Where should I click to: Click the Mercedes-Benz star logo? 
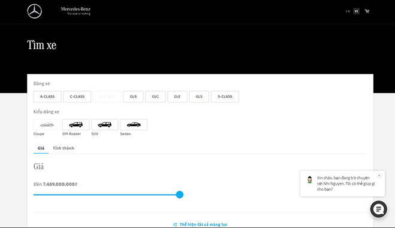point(35,11)
